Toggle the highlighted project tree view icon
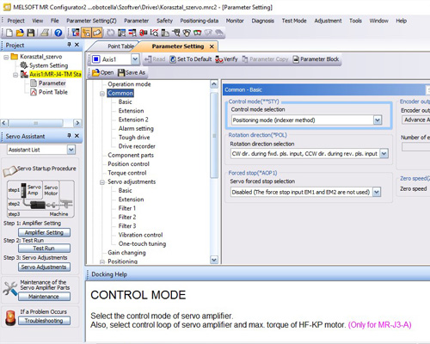 (x=86, y=33)
